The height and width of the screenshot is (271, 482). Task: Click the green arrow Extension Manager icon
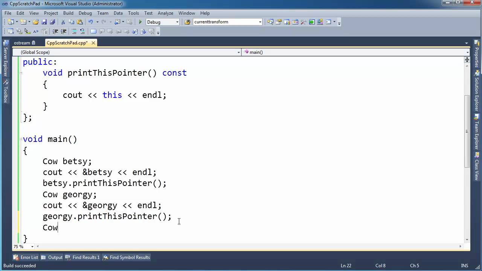tap(312, 22)
